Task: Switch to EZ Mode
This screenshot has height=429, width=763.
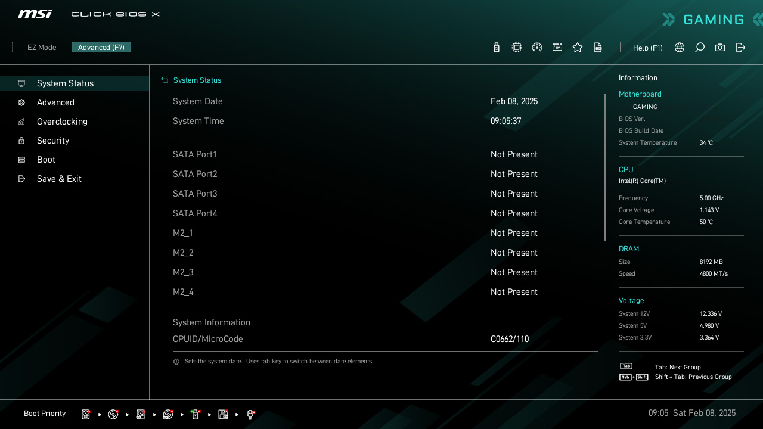Action: (42, 47)
